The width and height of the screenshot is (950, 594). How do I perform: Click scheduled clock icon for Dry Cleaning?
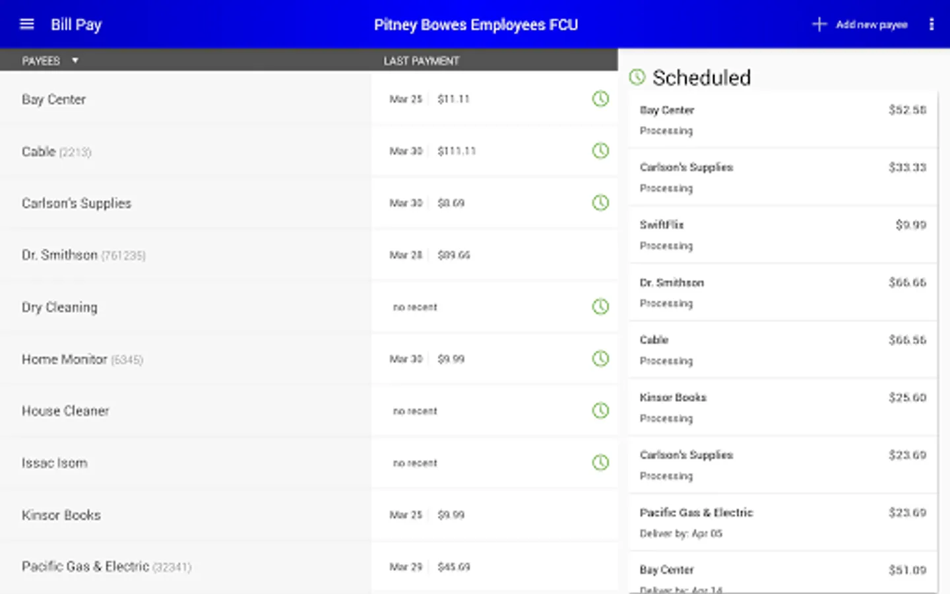600,307
